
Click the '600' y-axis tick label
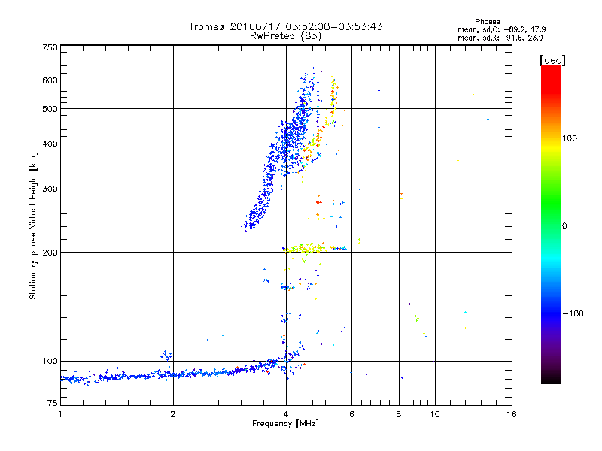[50, 80]
